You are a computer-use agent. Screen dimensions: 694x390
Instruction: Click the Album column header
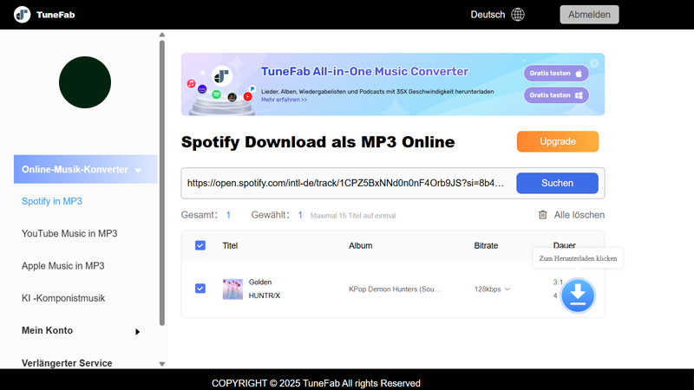click(x=360, y=245)
